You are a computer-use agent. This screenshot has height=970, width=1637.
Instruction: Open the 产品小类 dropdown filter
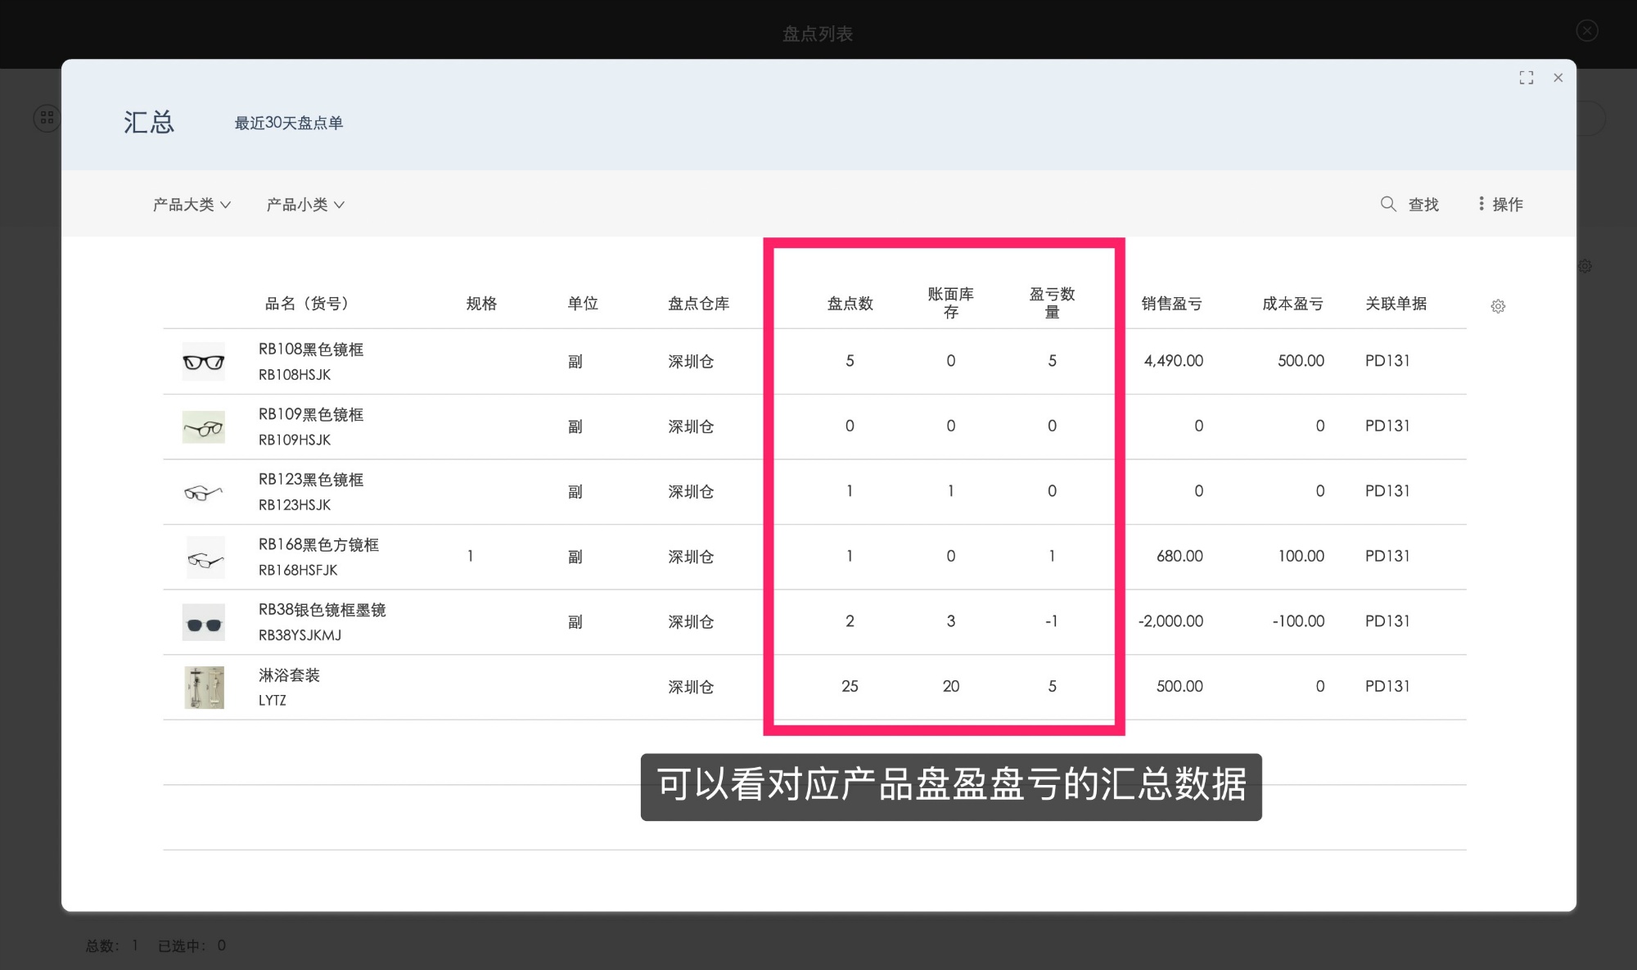click(x=304, y=205)
